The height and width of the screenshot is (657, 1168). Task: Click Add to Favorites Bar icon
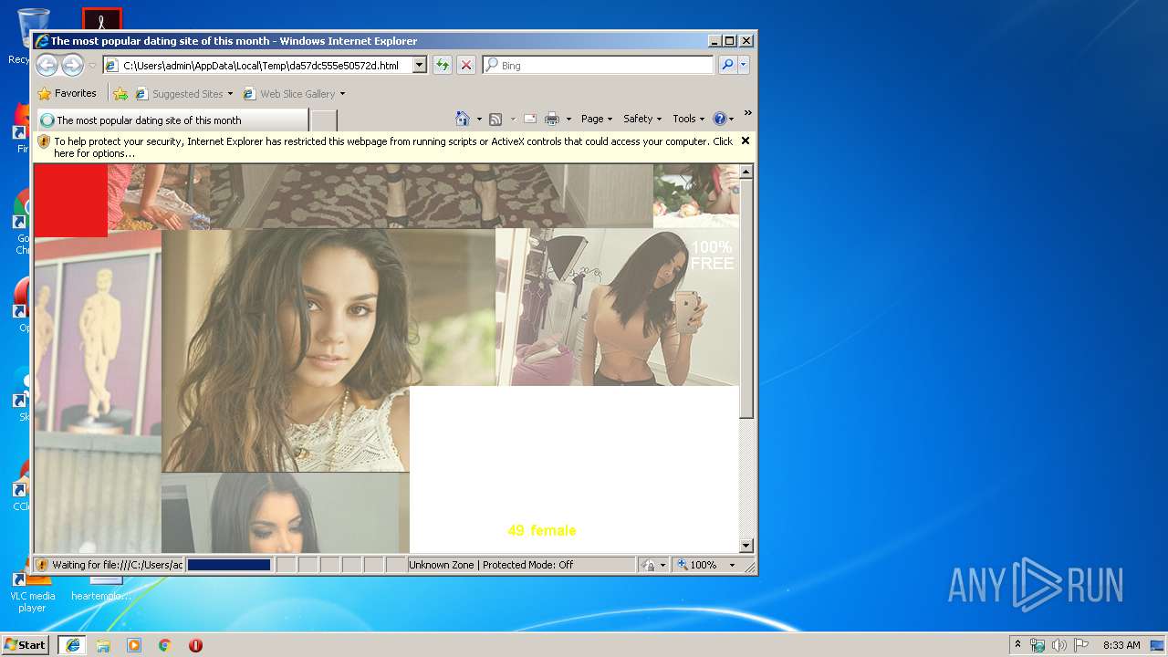coord(120,93)
